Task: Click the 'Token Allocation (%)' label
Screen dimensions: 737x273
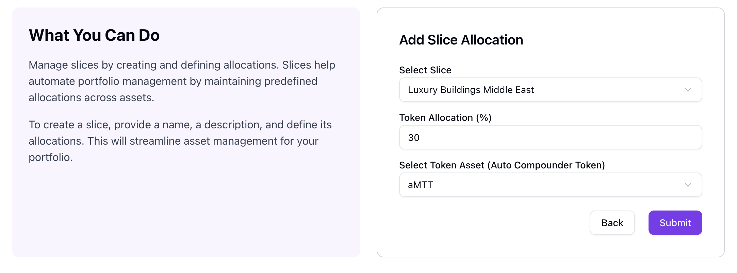Action: 445,117
